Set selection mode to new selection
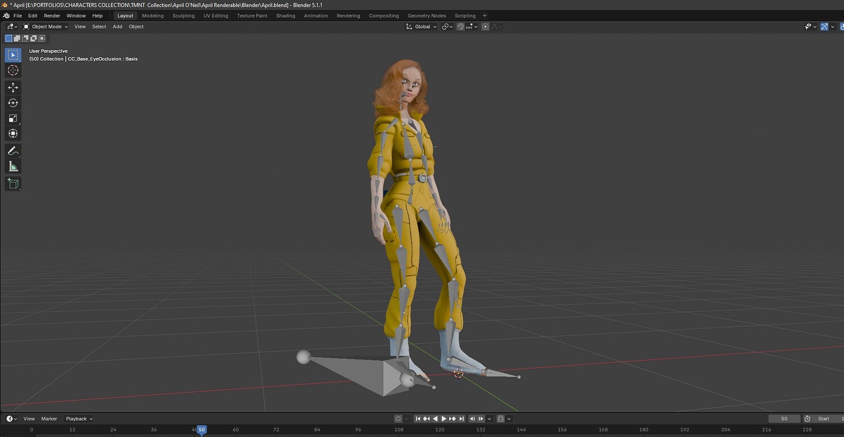The height and width of the screenshot is (437, 844). click(9, 38)
